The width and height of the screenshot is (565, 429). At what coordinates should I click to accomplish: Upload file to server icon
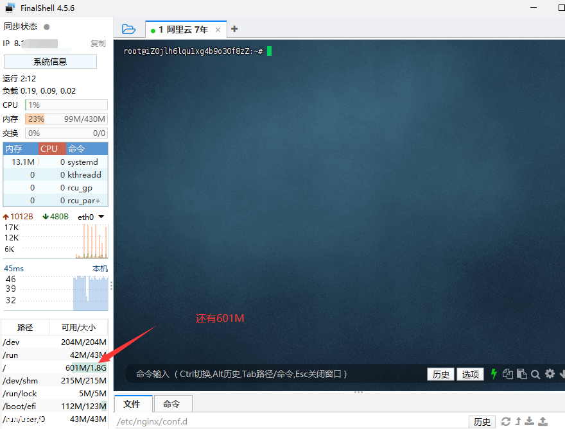(543, 421)
